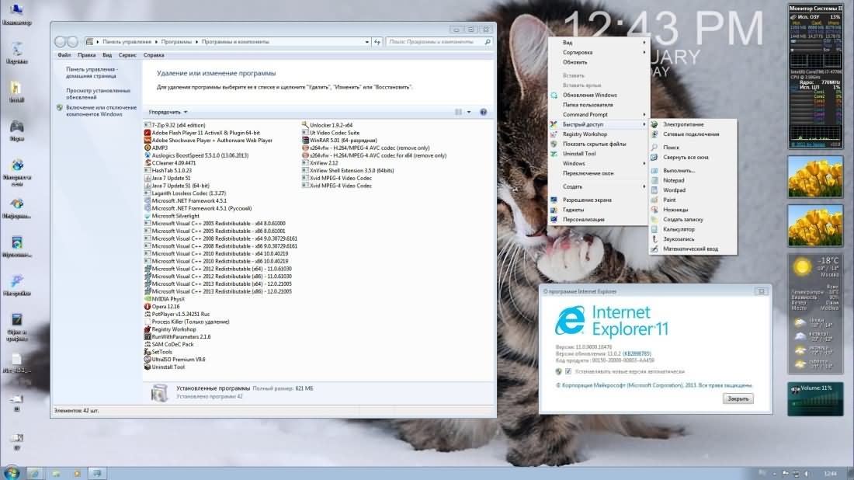This screenshot has height=480, width=854.
Task: Open Просмотр установленных обновлений link
Action: coord(98,94)
